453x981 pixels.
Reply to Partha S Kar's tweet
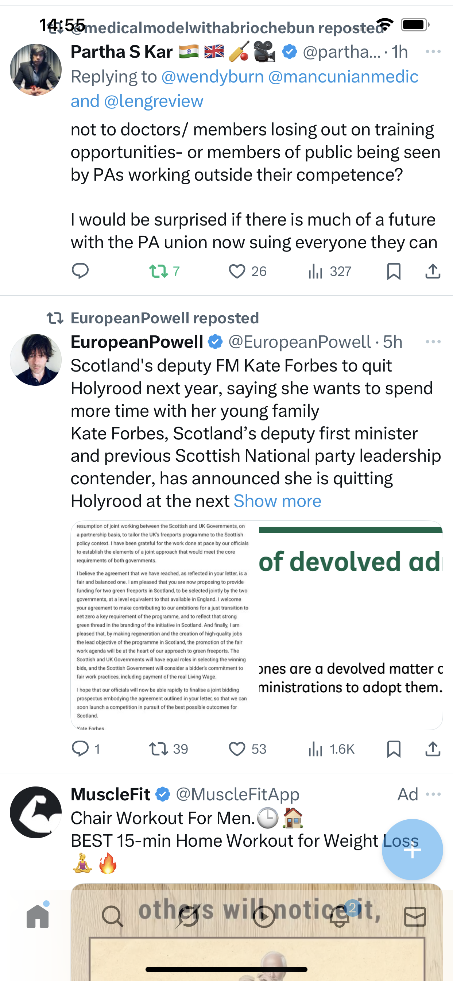(80, 271)
